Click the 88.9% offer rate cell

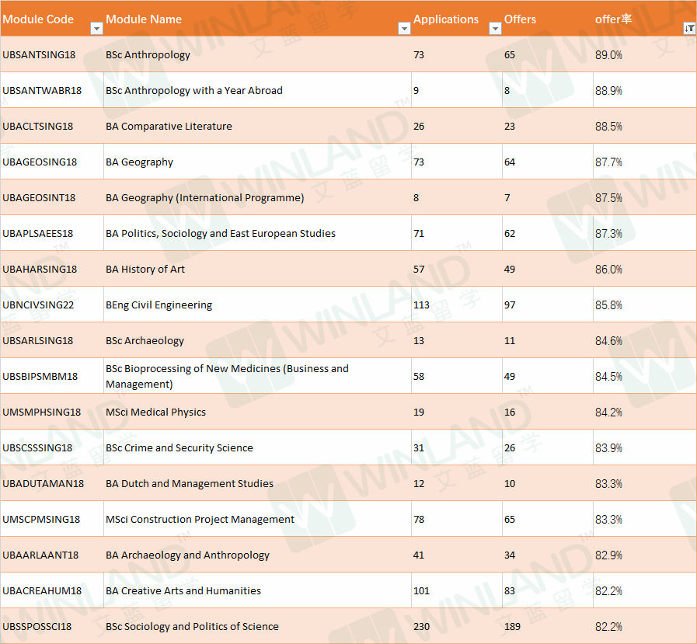(x=644, y=90)
